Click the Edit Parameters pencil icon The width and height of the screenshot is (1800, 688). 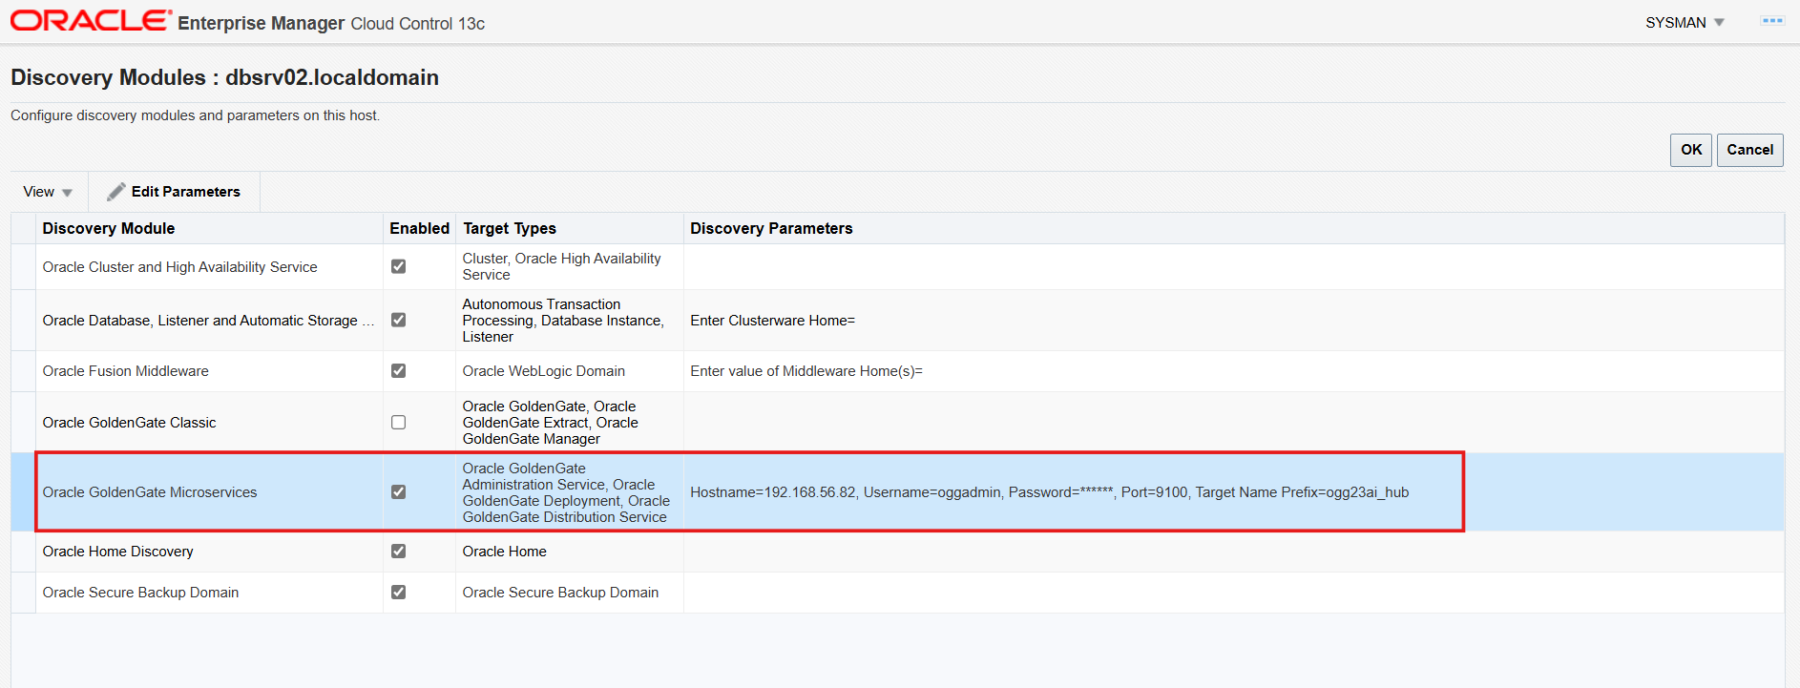coord(116,192)
